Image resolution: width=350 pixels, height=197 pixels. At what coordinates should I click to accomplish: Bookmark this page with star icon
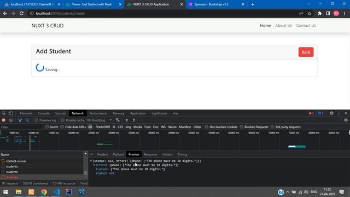(310, 13)
